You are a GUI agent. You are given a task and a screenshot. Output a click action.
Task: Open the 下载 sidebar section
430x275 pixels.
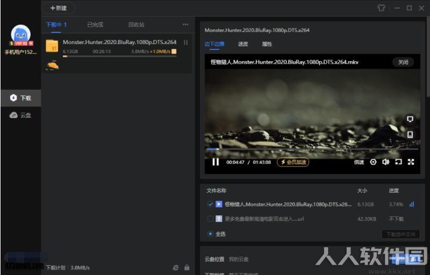point(21,98)
